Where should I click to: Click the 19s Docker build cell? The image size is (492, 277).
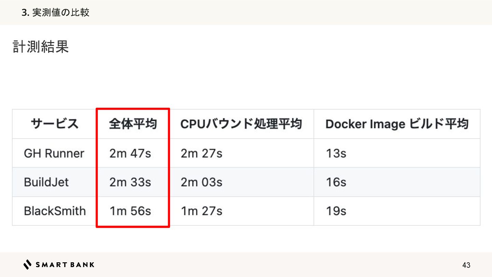point(336,211)
